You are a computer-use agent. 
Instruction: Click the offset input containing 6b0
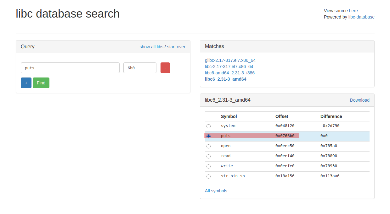click(x=140, y=67)
